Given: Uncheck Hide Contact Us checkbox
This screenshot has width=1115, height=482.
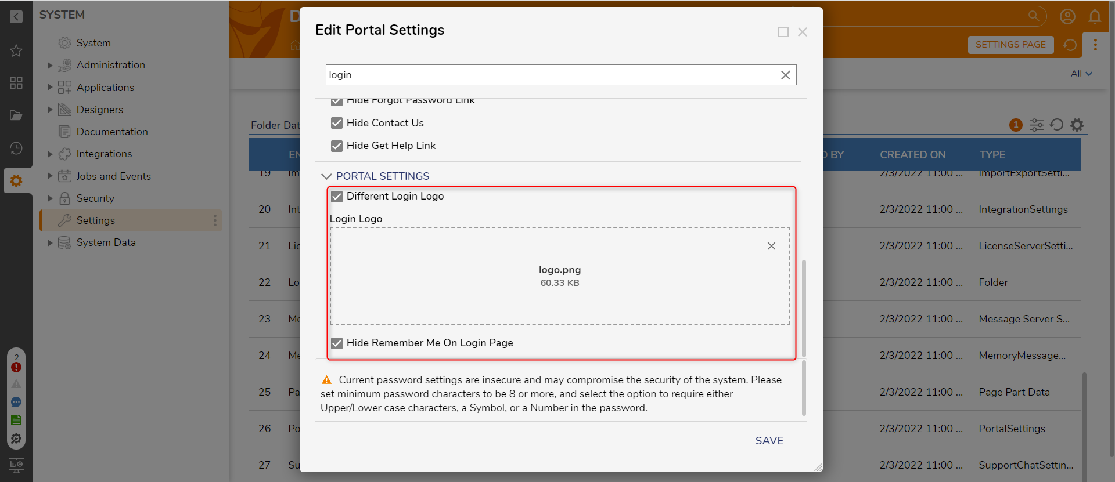Looking at the screenshot, I should 337,123.
